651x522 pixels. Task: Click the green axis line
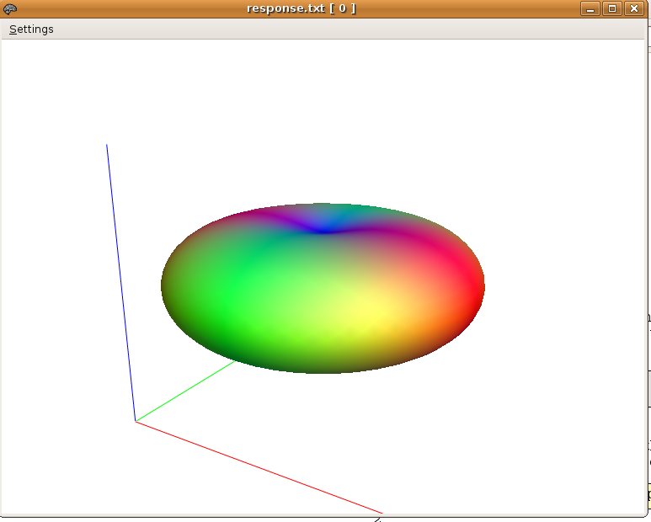185,391
